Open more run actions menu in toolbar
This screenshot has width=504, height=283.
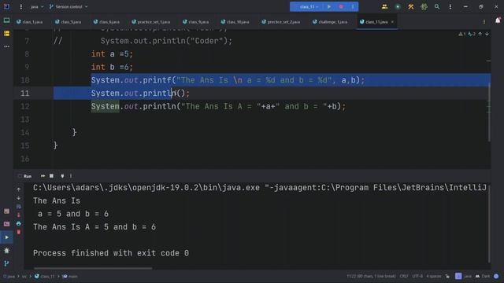353,7
